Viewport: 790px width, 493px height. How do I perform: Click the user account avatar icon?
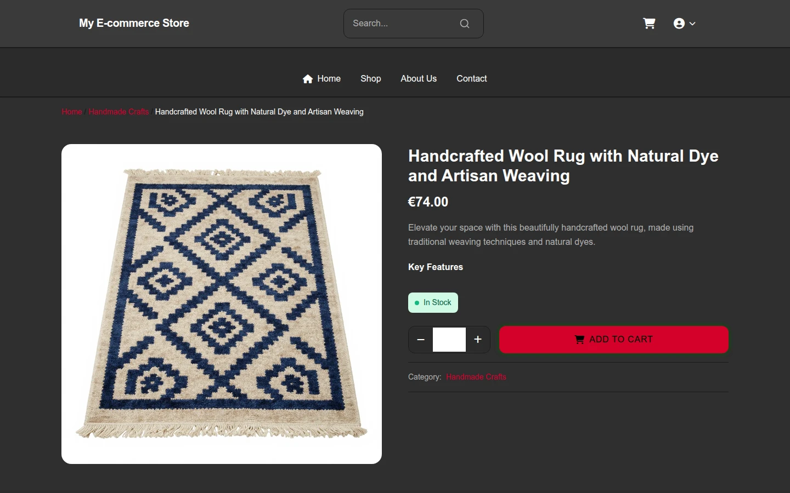click(x=679, y=24)
